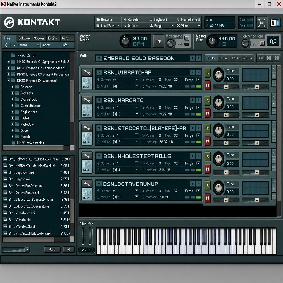Viewport: 283px width, 283px height.
Task: Click the Master Tempo knob
Action: (x=125, y=41)
